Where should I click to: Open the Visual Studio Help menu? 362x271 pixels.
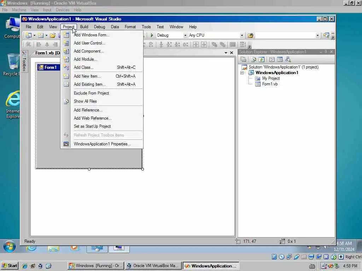point(193,27)
